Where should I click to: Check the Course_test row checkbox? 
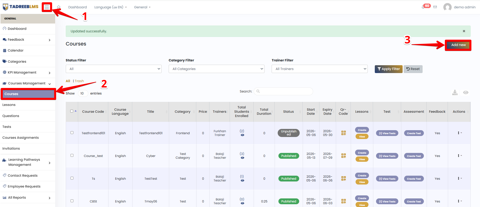coord(72,155)
